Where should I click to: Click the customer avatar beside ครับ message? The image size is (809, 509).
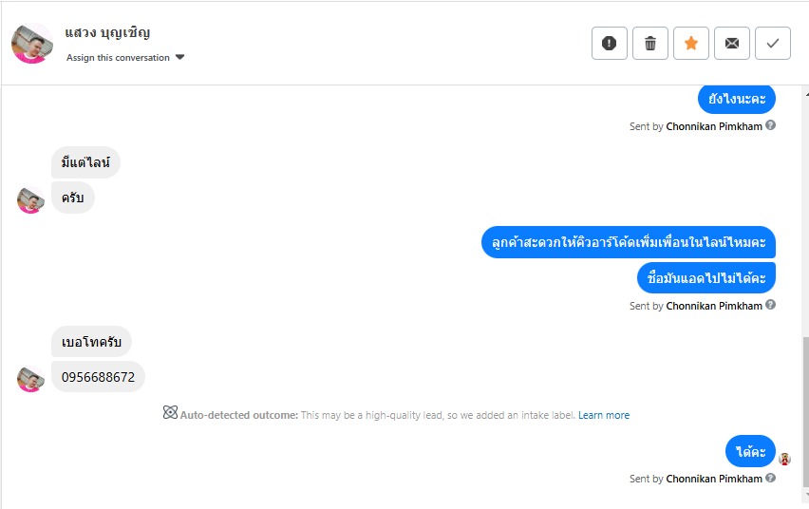click(30, 199)
